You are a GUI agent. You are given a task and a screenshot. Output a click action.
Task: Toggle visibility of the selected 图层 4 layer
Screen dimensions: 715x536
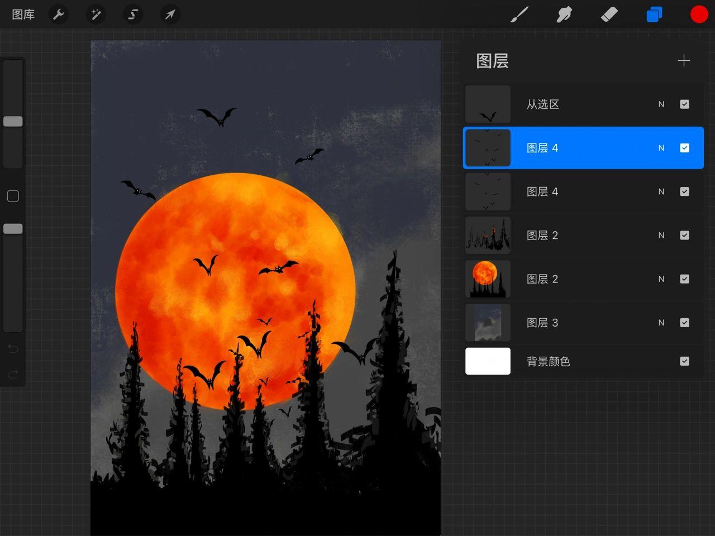(x=684, y=148)
